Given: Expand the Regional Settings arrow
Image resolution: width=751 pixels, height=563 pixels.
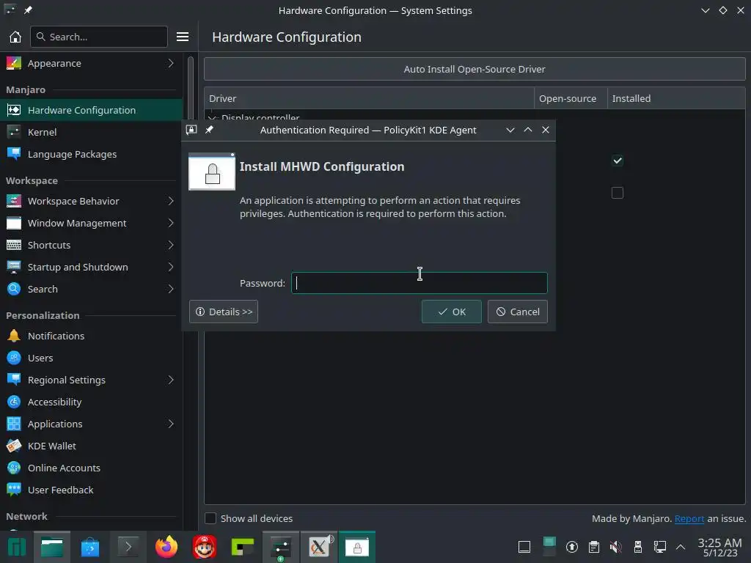Looking at the screenshot, I should tap(171, 380).
